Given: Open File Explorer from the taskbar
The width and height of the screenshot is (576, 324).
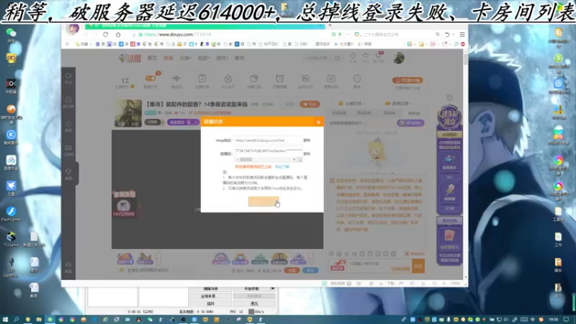Looking at the screenshot, I should click(39, 320).
